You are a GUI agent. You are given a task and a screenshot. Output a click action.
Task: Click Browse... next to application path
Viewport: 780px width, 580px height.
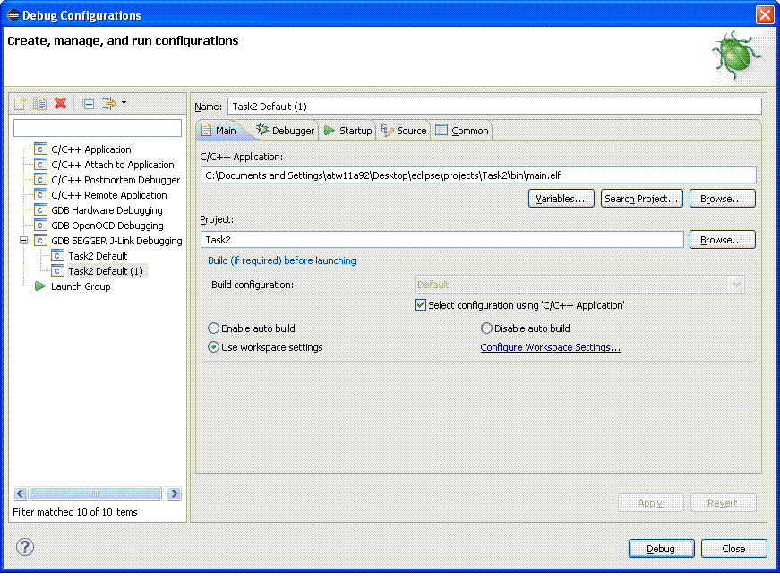point(722,199)
